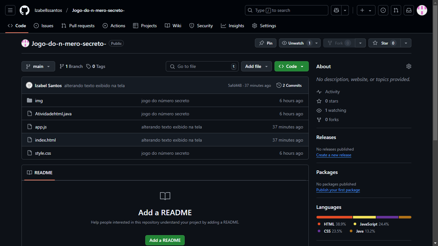
Task: Star the repository
Action: 384,43
